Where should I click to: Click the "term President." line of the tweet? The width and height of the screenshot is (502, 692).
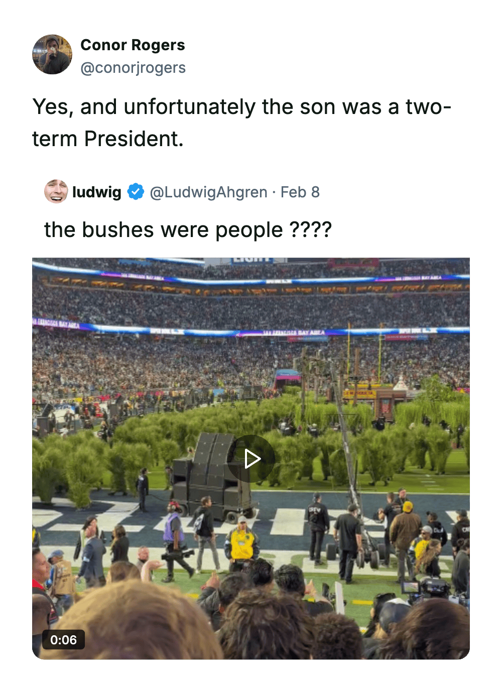[108, 139]
